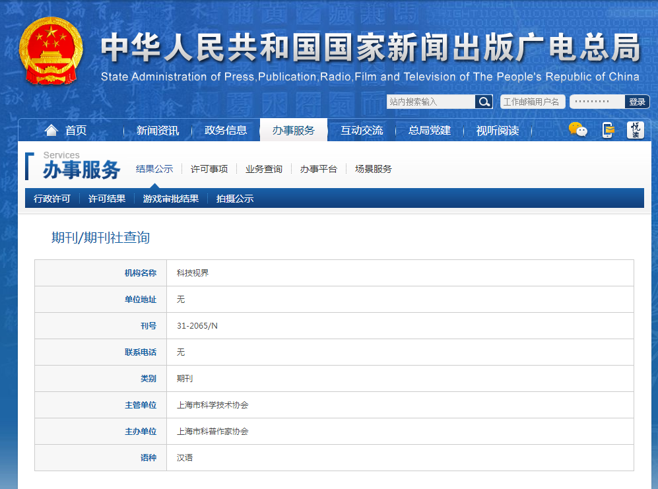
Task: Click the 登录 login button
Action: point(637,102)
